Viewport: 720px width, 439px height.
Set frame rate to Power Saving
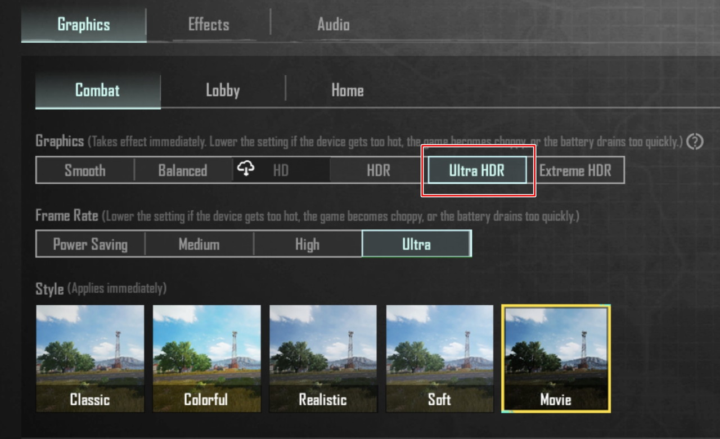(x=90, y=244)
